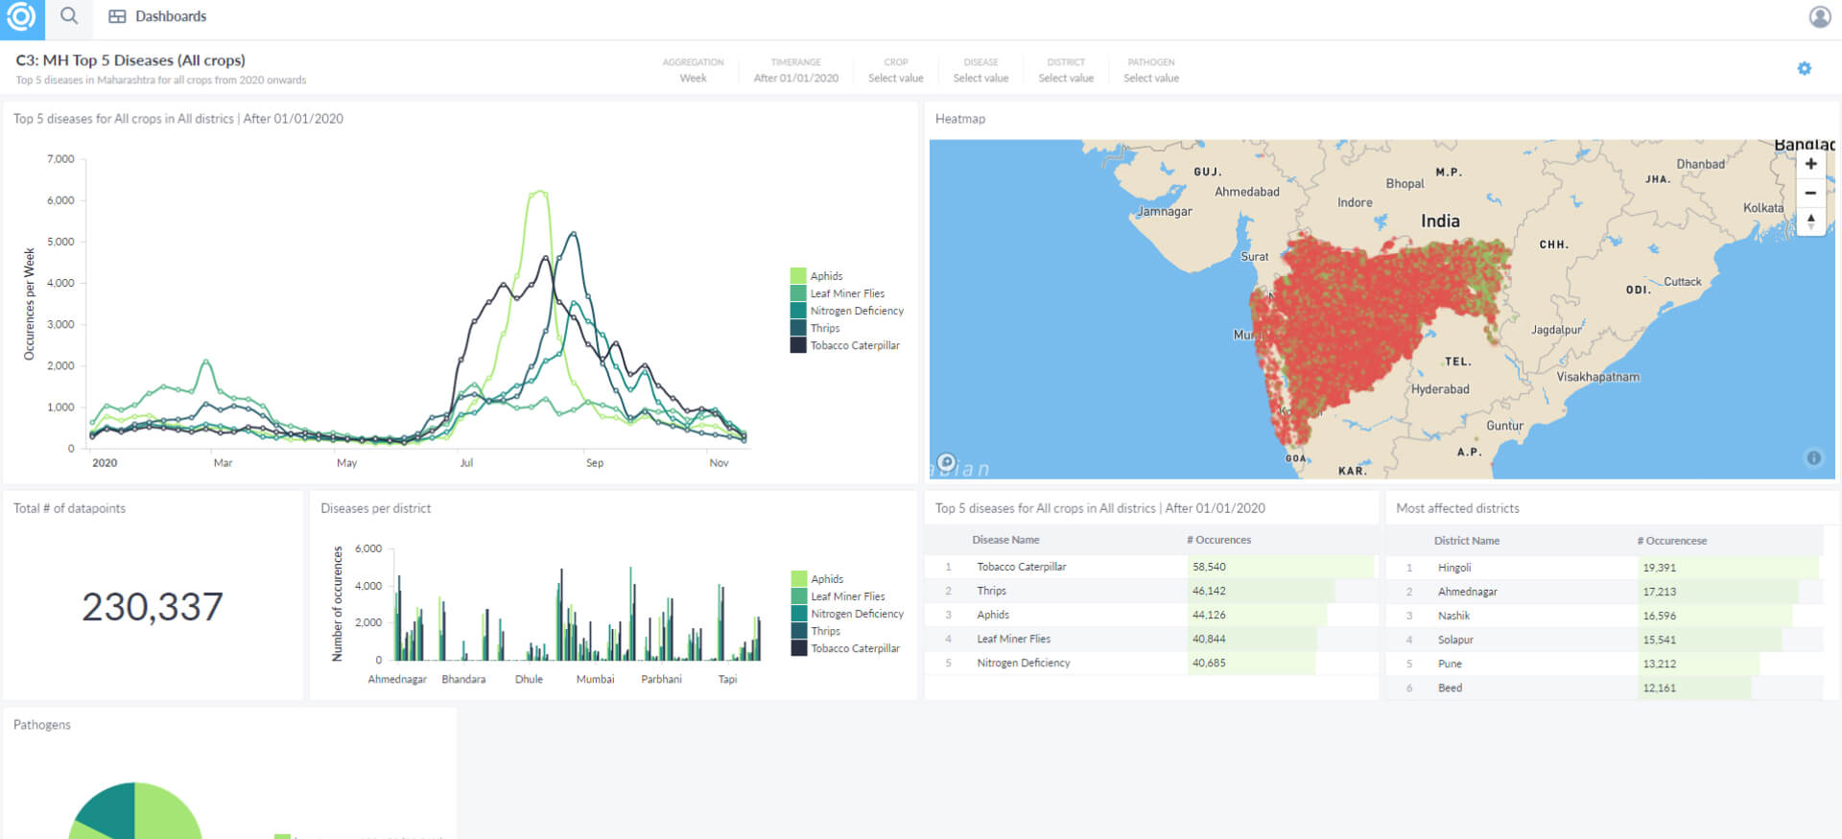Click Mumbai label on bar chart axis

tap(595, 679)
